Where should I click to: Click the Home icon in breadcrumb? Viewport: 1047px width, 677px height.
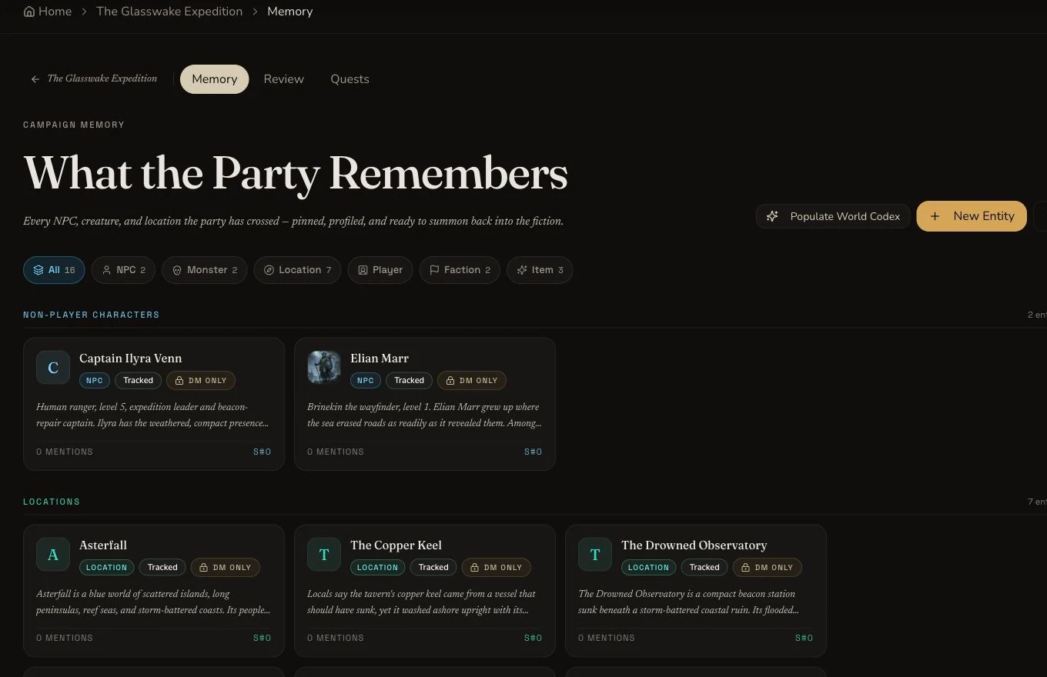point(29,12)
